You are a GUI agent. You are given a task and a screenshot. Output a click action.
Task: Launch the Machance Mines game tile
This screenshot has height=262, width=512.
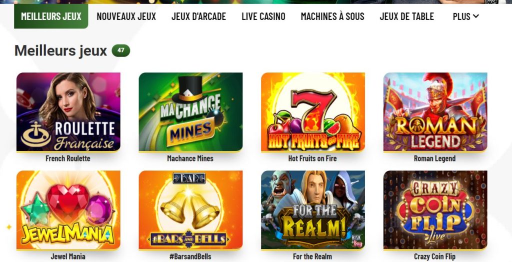(190, 111)
